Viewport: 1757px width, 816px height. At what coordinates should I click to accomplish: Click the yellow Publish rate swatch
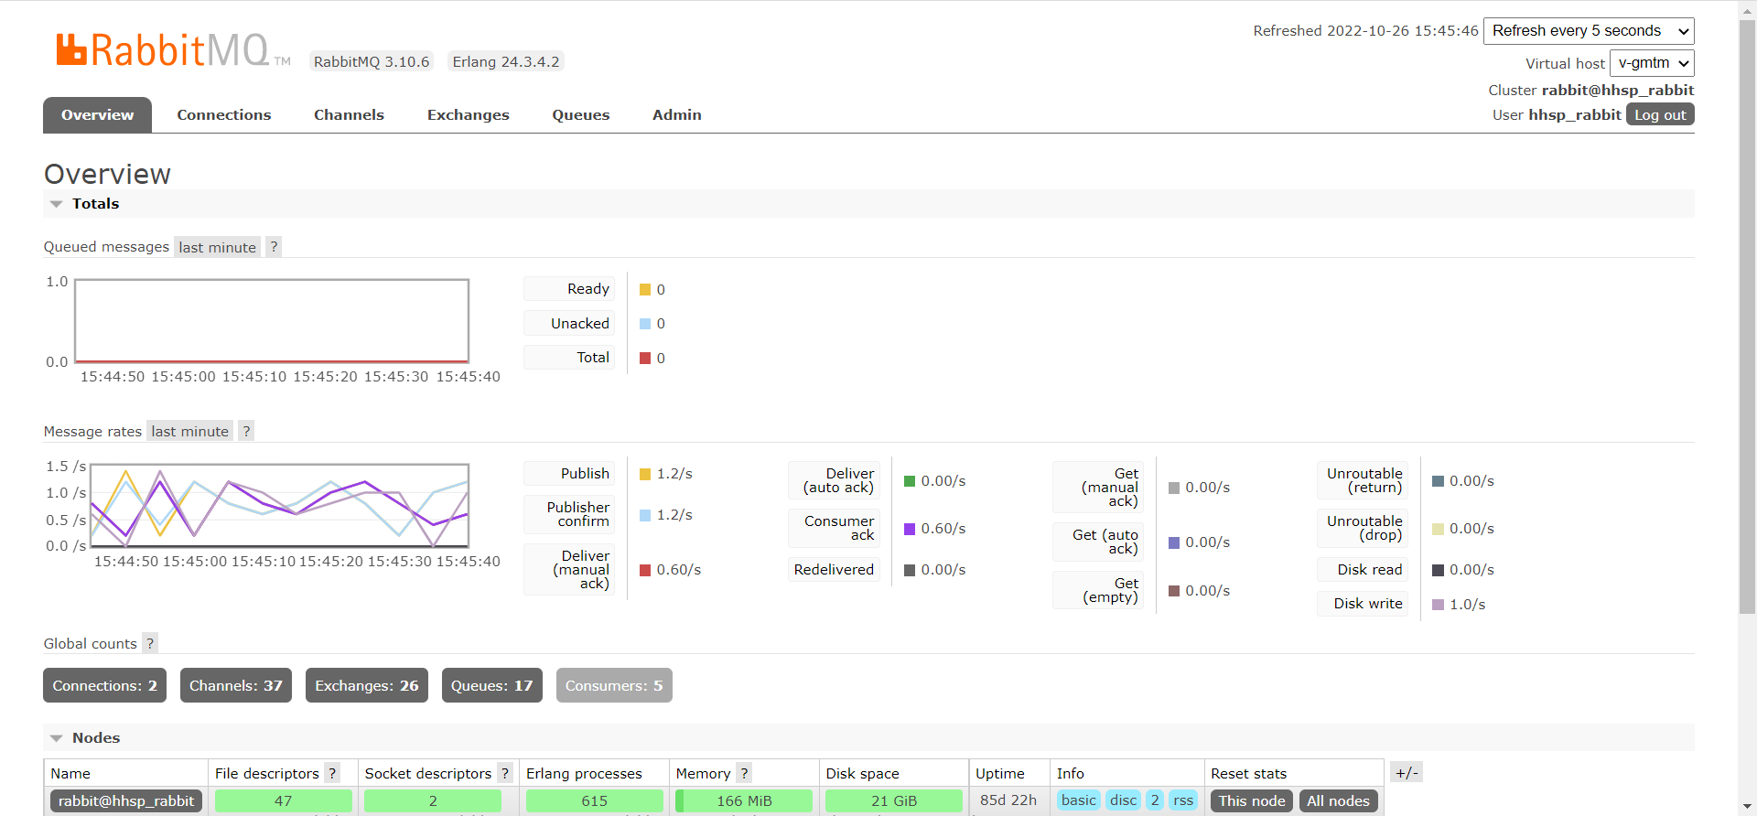[x=645, y=474]
